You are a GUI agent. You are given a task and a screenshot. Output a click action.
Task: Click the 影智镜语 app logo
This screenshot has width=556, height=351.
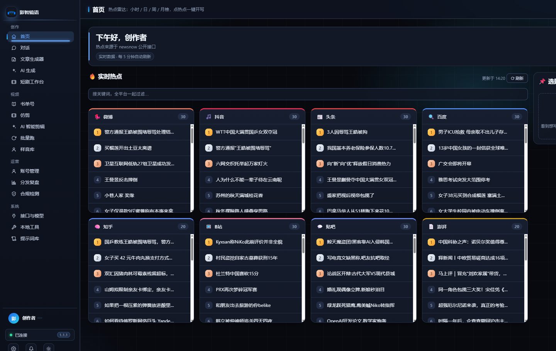pos(12,12)
